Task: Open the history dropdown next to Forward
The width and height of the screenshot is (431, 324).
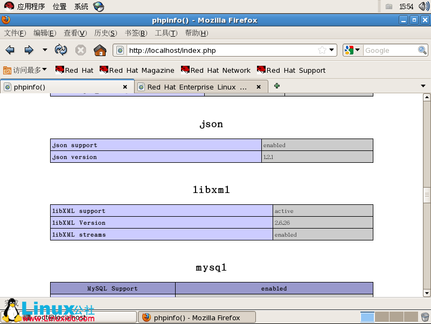Action: (x=45, y=50)
